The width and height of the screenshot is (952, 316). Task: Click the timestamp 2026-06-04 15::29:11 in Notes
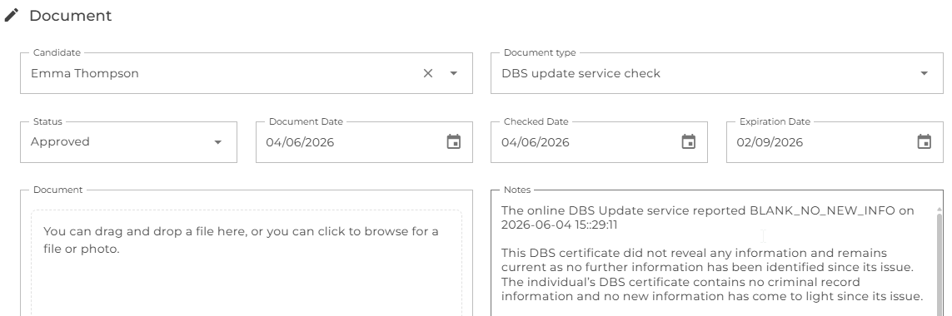pos(559,225)
